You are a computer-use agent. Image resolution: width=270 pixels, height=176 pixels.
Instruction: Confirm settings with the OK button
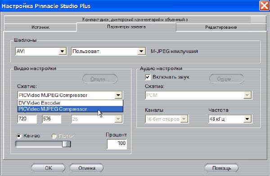pyautogui.click(x=48, y=168)
